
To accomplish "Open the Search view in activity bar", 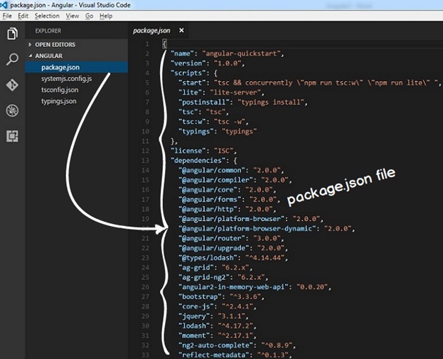I will click(x=12, y=59).
